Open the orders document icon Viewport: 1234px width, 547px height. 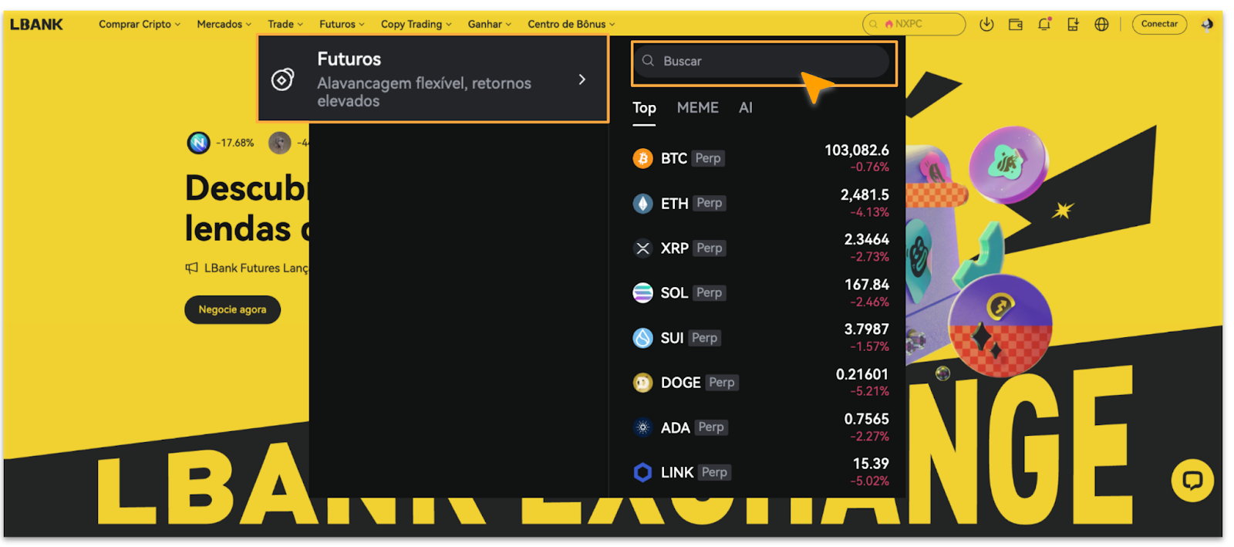[1073, 24]
